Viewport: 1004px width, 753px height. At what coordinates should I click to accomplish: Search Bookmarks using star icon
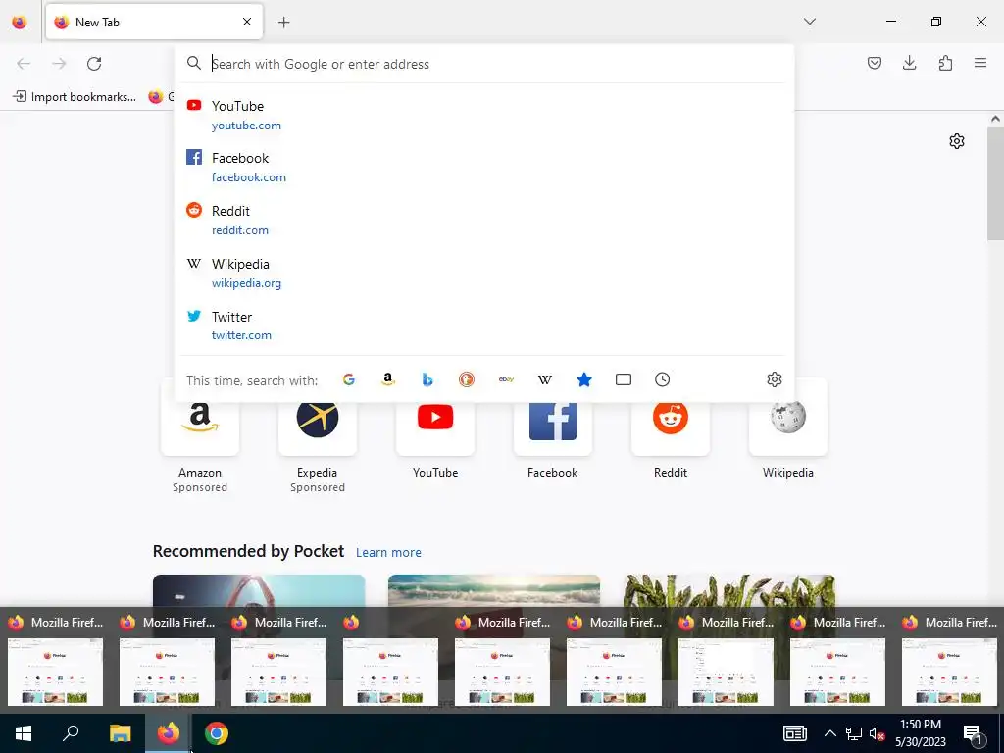point(584,379)
